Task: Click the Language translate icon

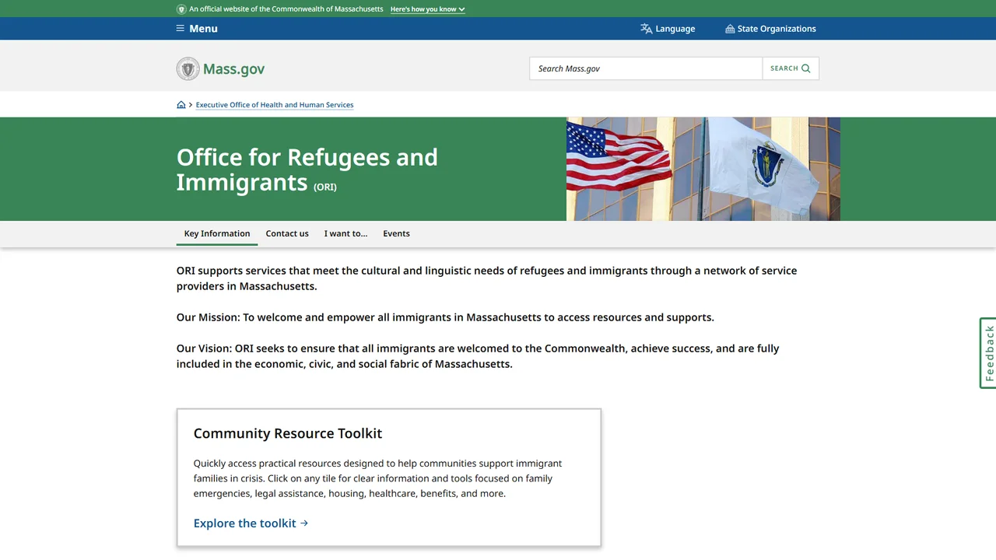Action: [x=646, y=29]
